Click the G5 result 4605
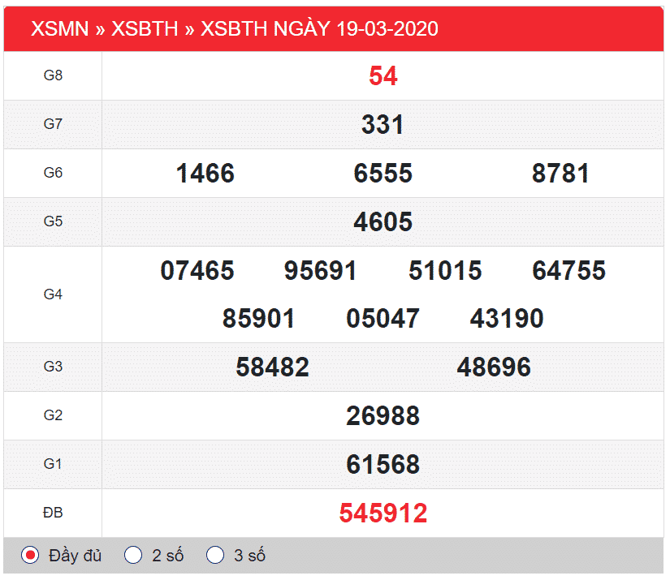The width and height of the screenshot is (670, 580). (383, 222)
